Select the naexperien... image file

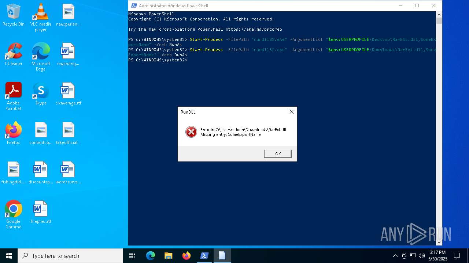68,15
